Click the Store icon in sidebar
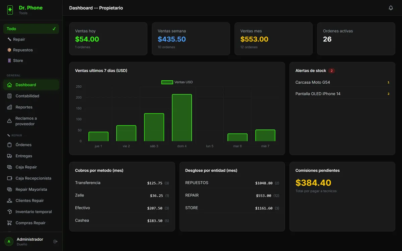Screen dimensions: 402x251 point(9,61)
